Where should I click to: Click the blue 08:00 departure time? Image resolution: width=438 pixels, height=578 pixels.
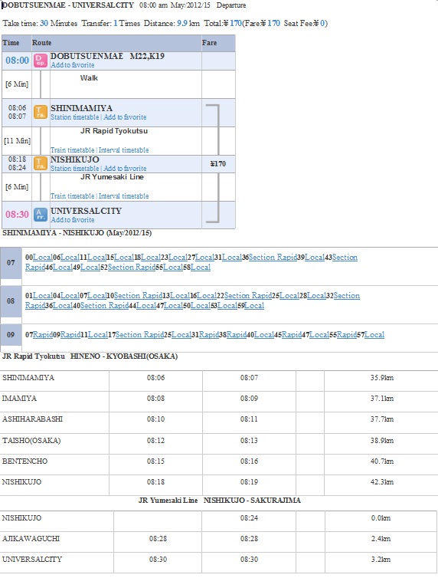point(17,60)
